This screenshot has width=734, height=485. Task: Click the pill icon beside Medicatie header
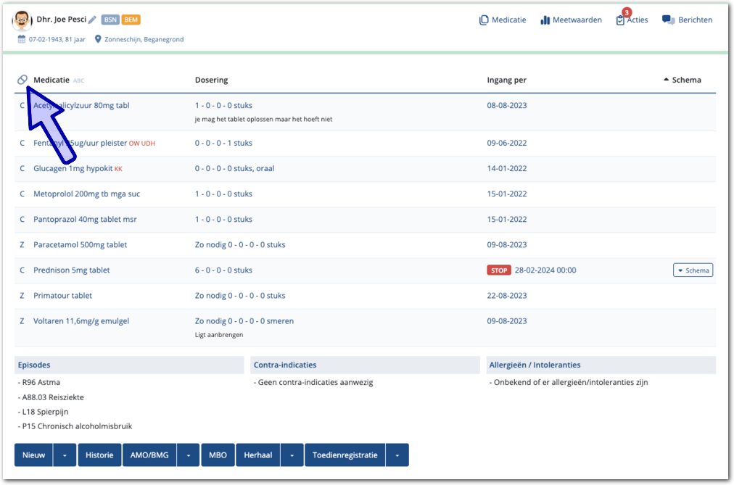[x=22, y=80]
